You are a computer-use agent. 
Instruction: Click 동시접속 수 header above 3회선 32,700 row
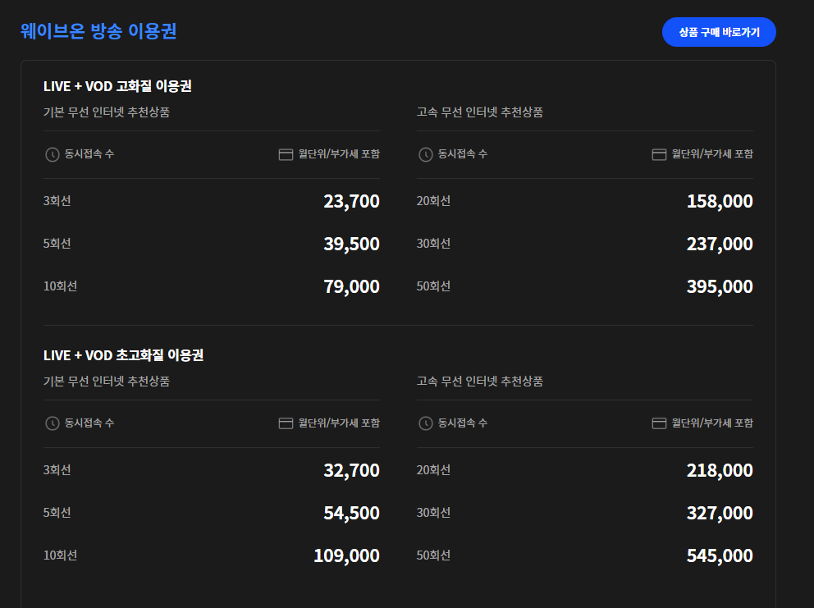[x=89, y=423]
